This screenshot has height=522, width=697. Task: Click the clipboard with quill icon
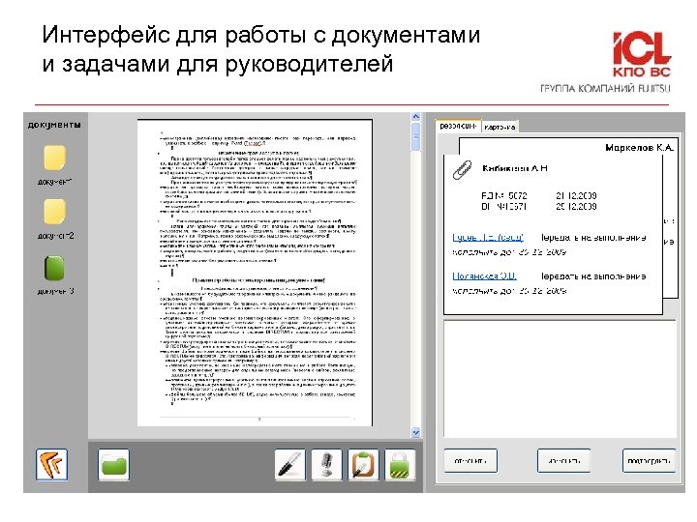(x=363, y=465)
